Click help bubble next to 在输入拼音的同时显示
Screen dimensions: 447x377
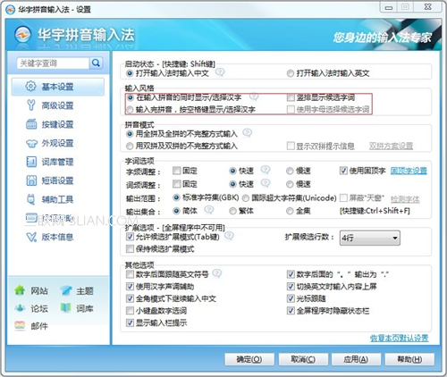[x=254, y=96]
